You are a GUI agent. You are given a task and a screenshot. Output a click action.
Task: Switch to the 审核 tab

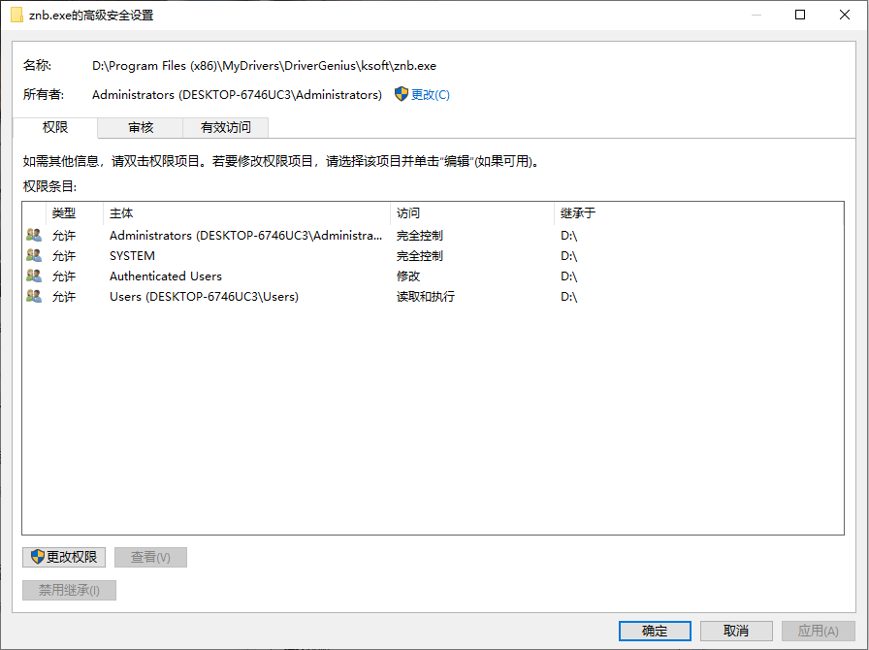(140, 127)
